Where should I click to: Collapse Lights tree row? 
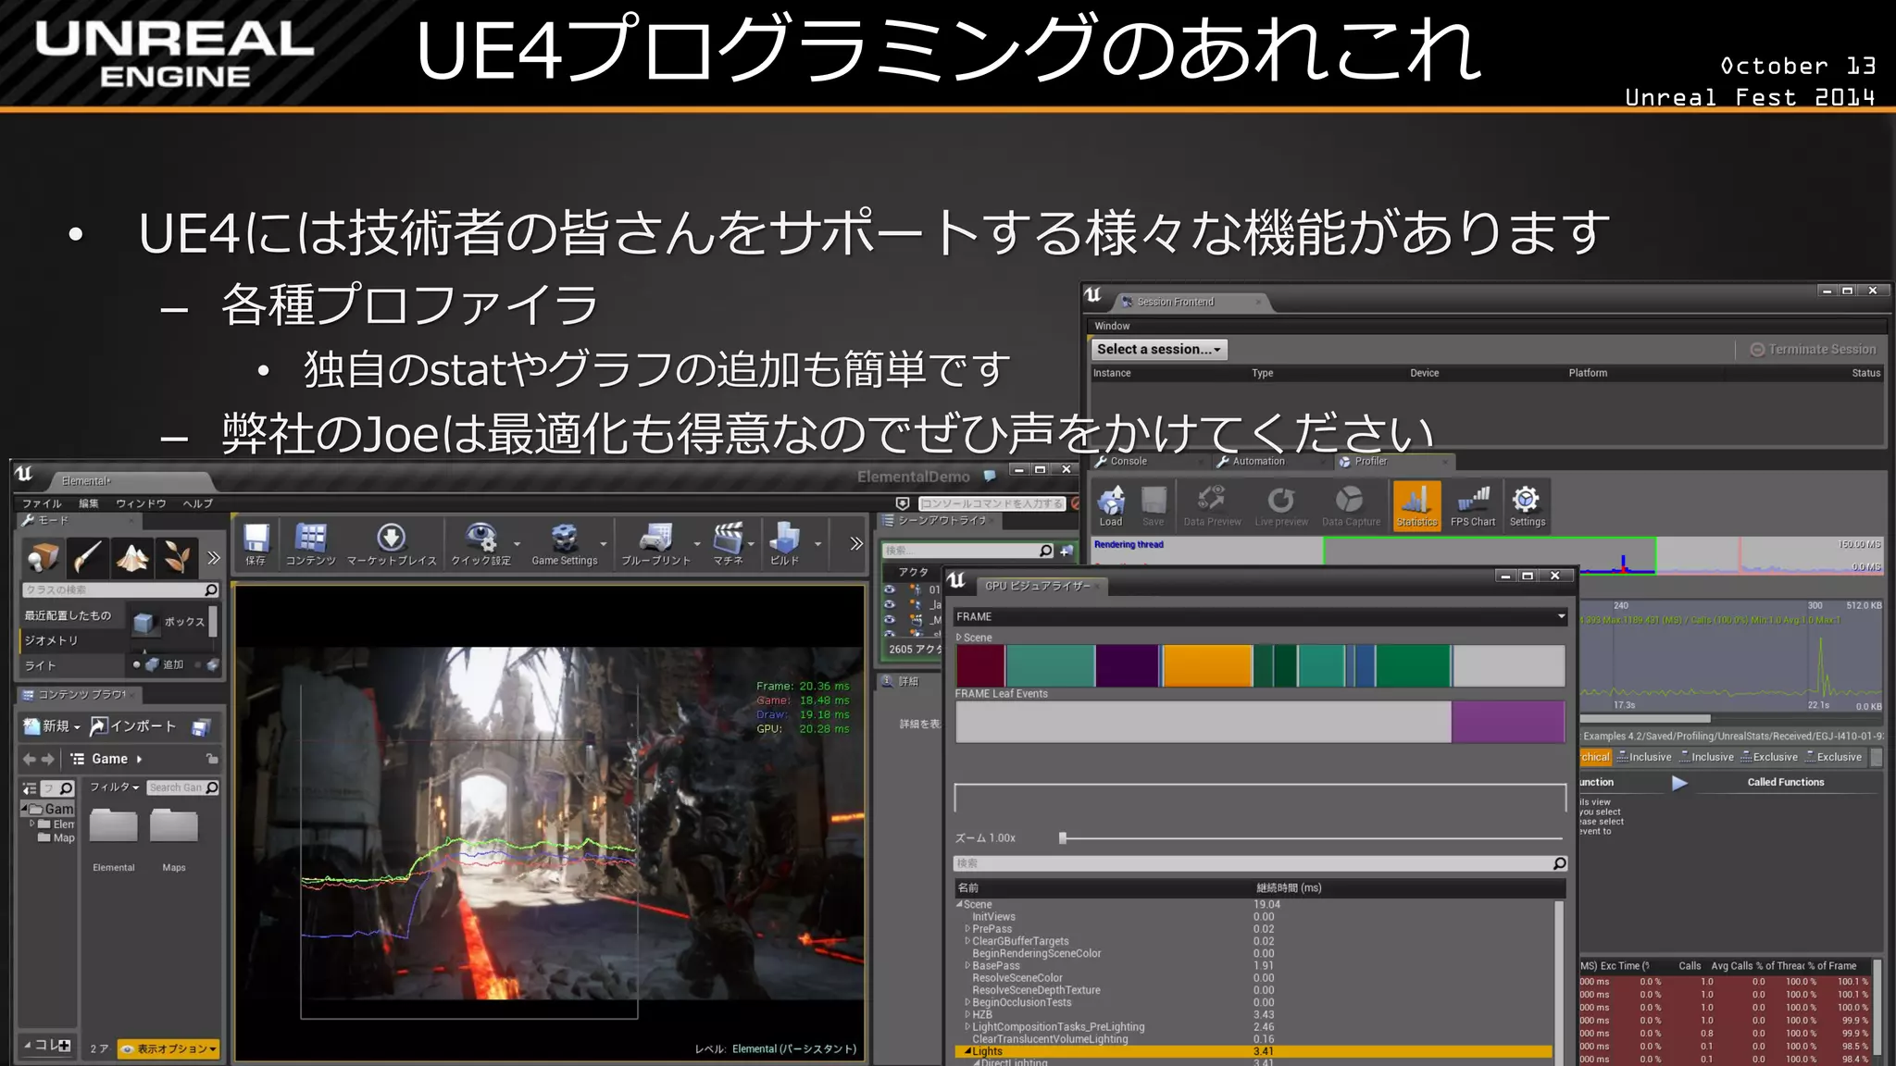tap(968, 1051)
